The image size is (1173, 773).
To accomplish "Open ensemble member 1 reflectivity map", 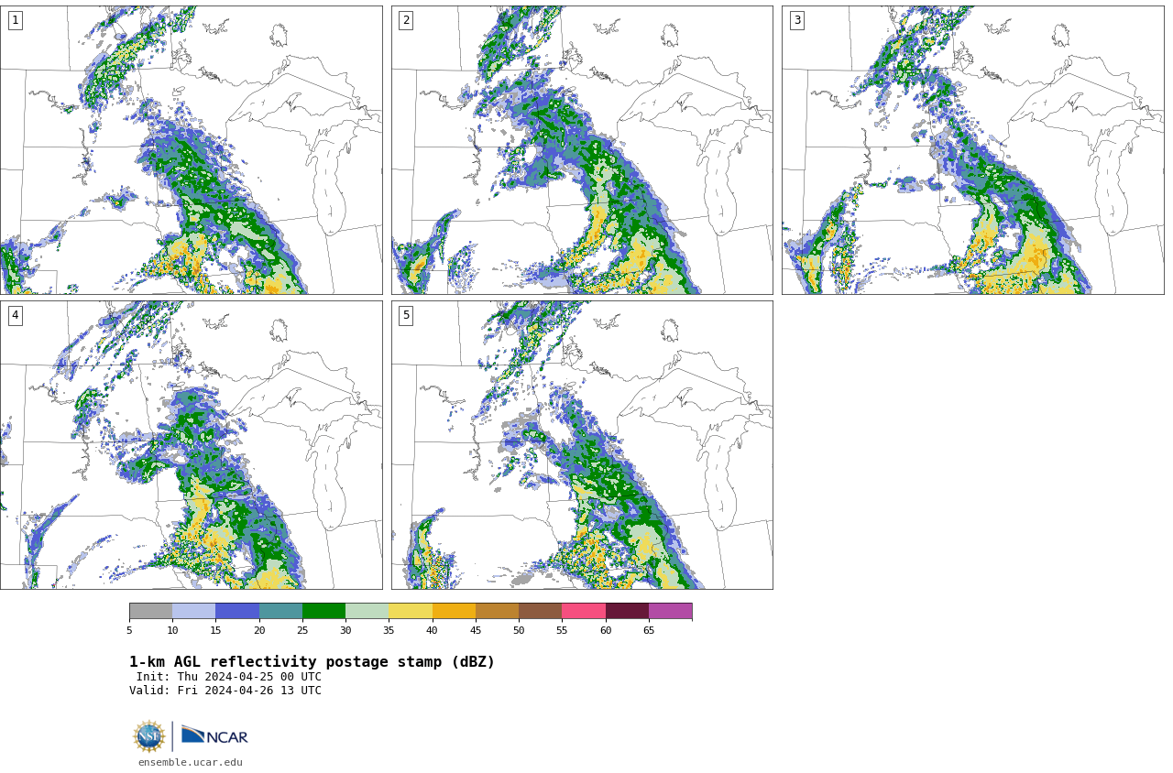I will (x=191, y=150).
